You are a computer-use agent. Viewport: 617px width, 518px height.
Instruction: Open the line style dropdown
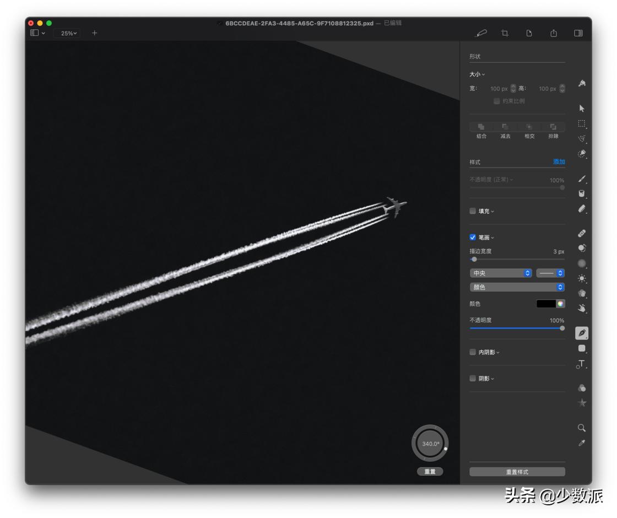(x=550, y=273)
